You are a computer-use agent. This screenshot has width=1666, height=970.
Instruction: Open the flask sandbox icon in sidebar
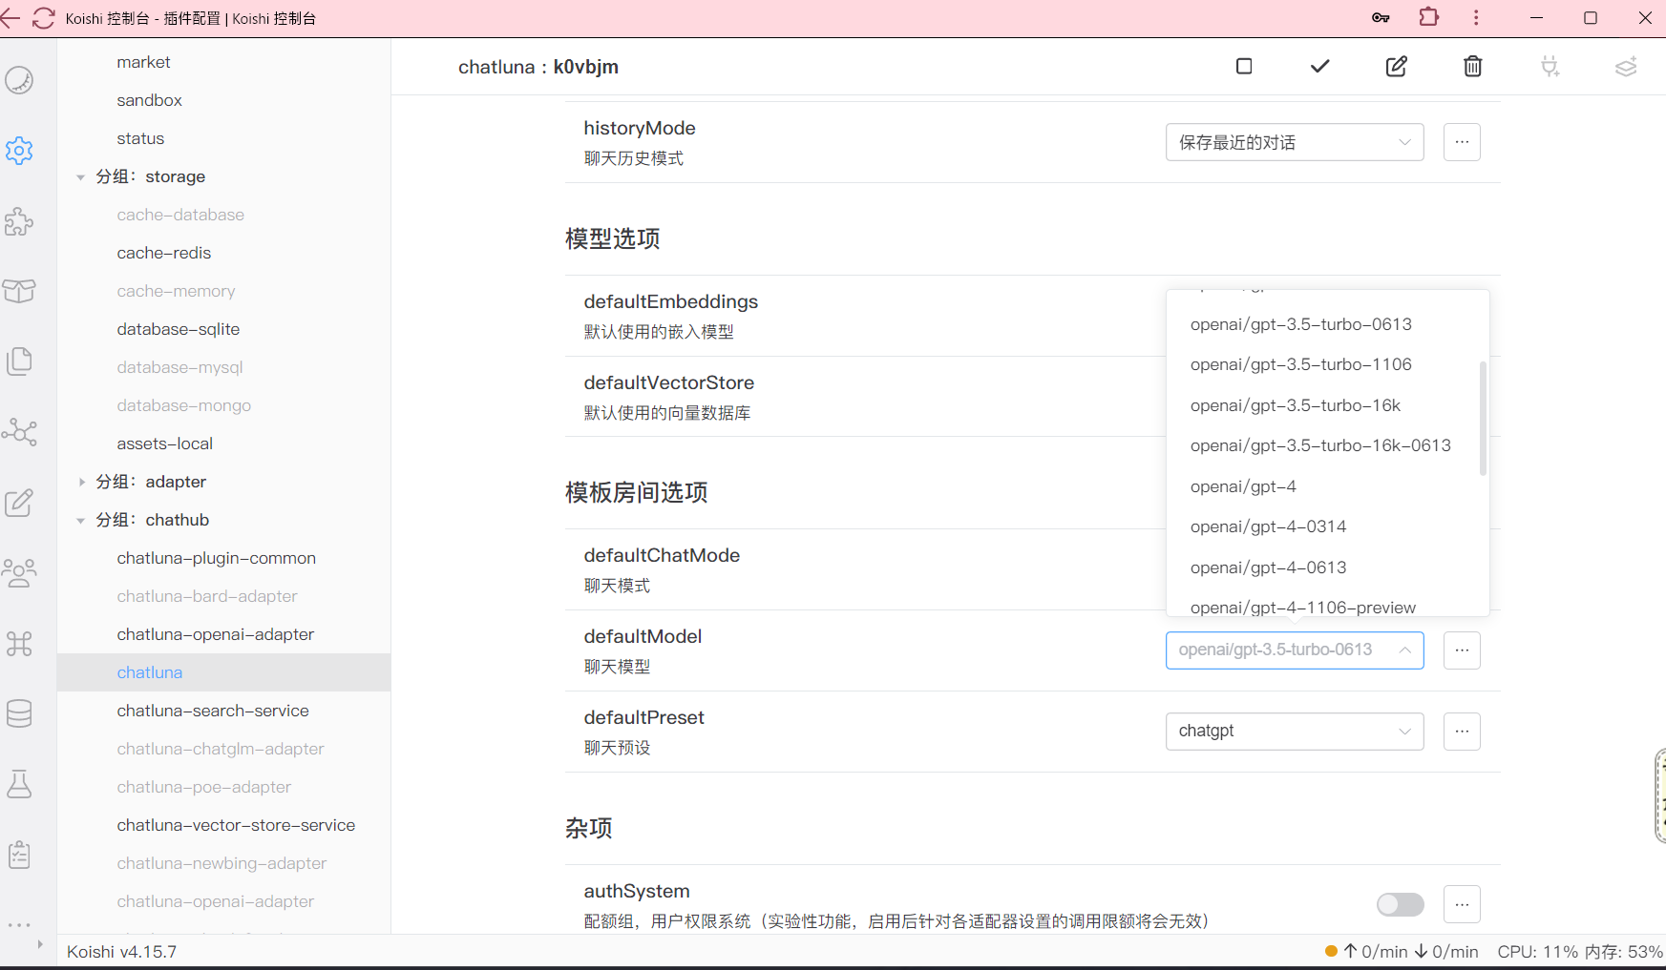point(19,784)
